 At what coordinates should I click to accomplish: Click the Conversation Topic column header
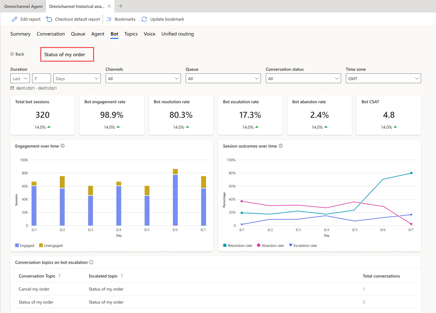pyautogui.click(x=37, y=276)
